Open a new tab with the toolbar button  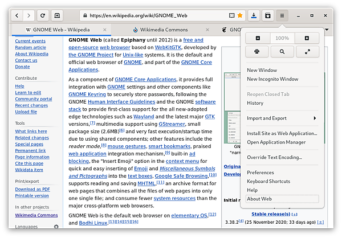[x=57, y=15]
